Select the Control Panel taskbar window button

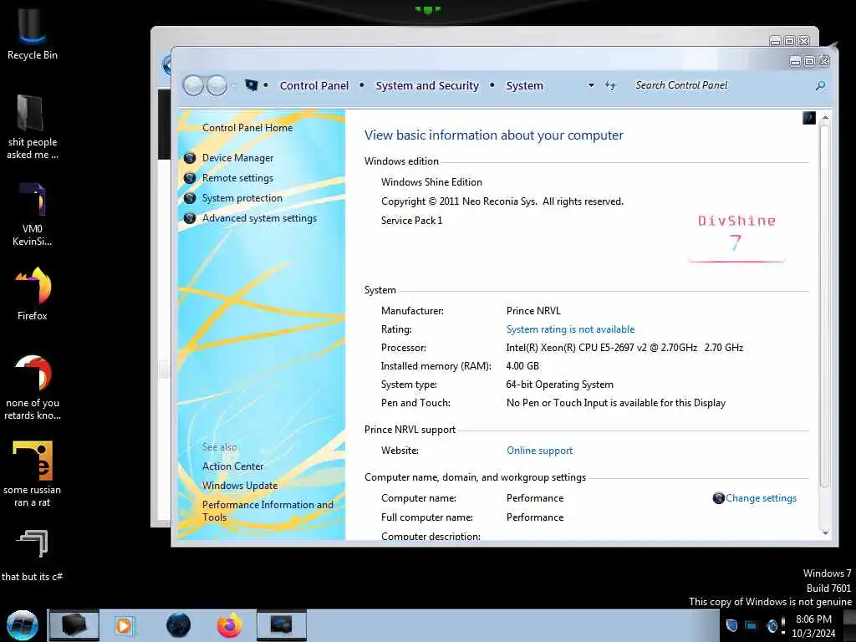[x=282, y=625]
